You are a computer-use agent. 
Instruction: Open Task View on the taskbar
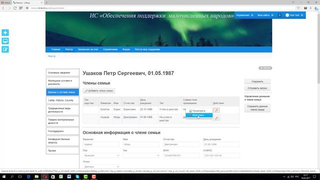click(20, 176)
